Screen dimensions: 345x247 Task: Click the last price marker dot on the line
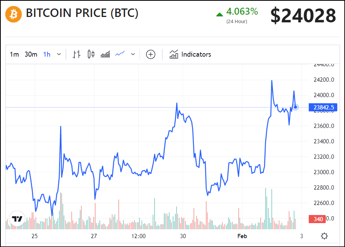tap(295, 107)
